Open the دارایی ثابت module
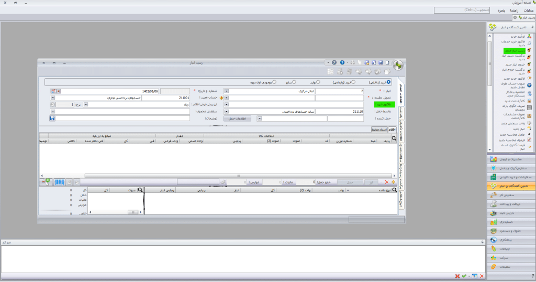The image size is (536, 282). pyautogui.click(x=511, y=213)
